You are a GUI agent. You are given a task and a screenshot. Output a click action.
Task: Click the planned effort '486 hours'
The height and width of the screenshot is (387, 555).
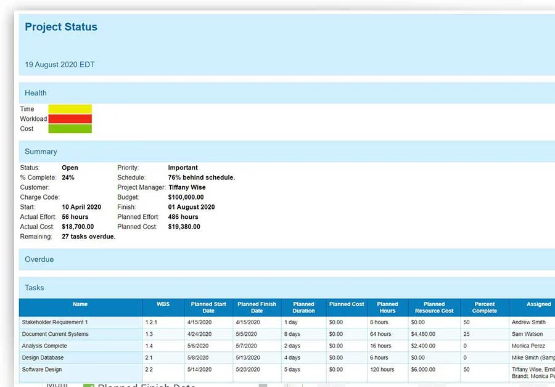pyautogui.click(x=183, y=217)
